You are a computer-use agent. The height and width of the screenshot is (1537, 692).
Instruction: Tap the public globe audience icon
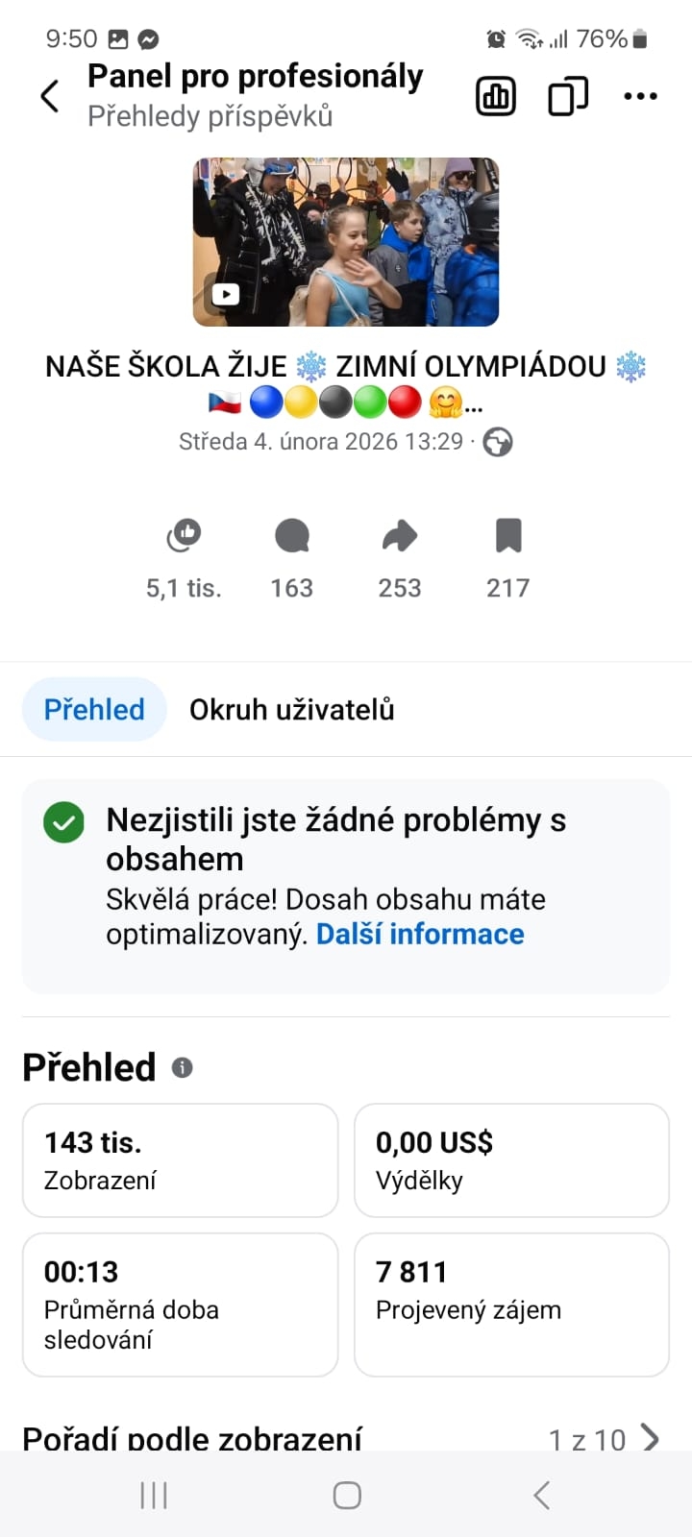pyautogui.click(x=497, y=442)
